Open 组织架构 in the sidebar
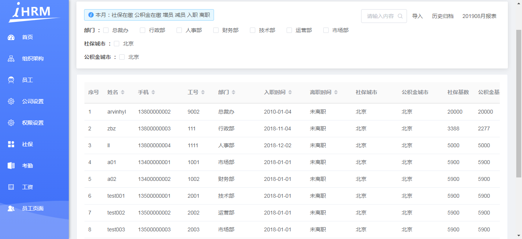This screenshot has width=522, height=239. tap(34, 59)
